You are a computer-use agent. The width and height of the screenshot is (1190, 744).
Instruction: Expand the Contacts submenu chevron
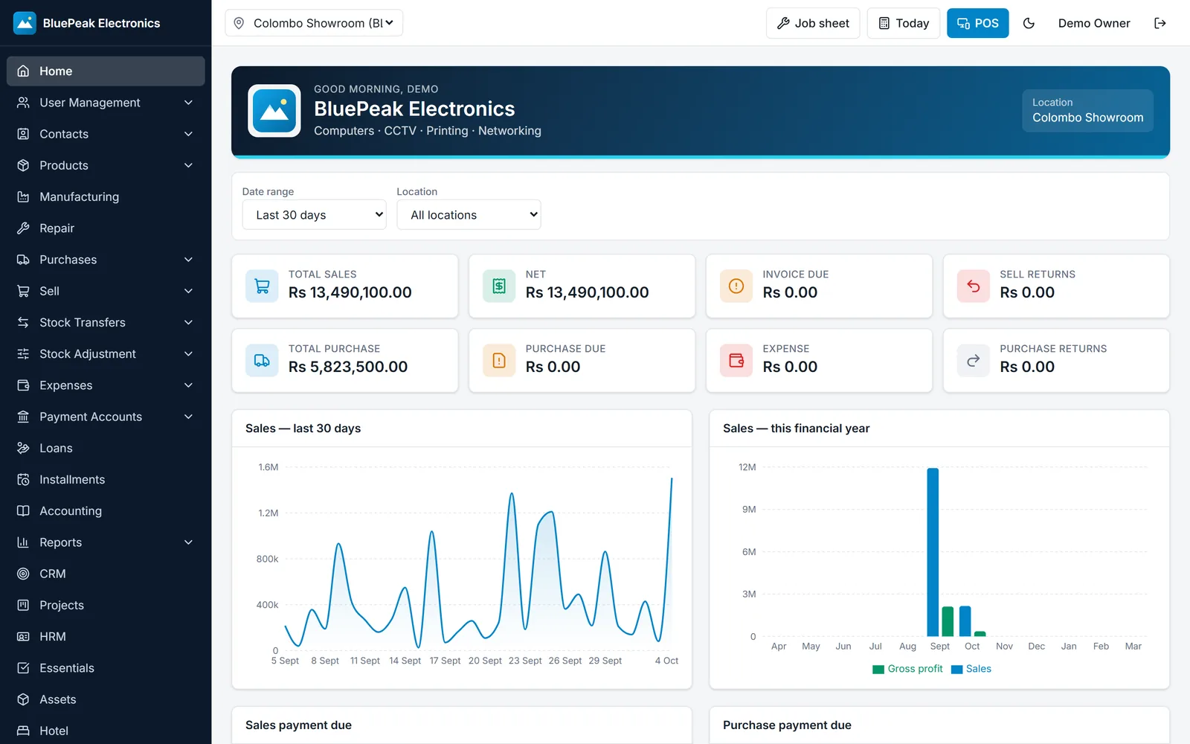188,134
